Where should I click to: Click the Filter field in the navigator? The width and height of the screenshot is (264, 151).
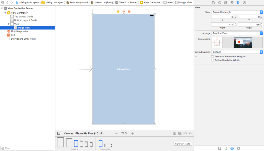(27, 148)
